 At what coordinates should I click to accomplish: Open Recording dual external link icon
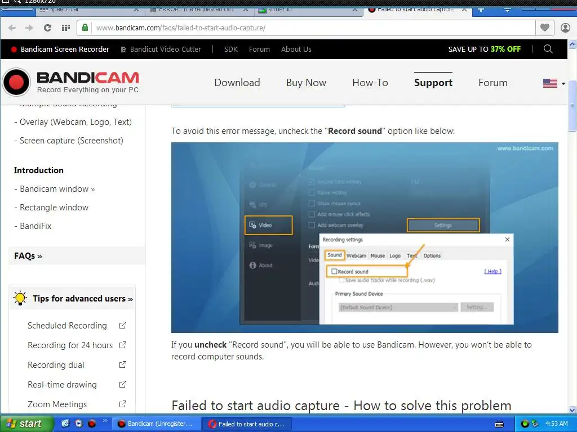coord(123,364)
